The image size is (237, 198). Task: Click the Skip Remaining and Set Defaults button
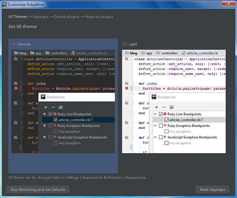[38, 189]
